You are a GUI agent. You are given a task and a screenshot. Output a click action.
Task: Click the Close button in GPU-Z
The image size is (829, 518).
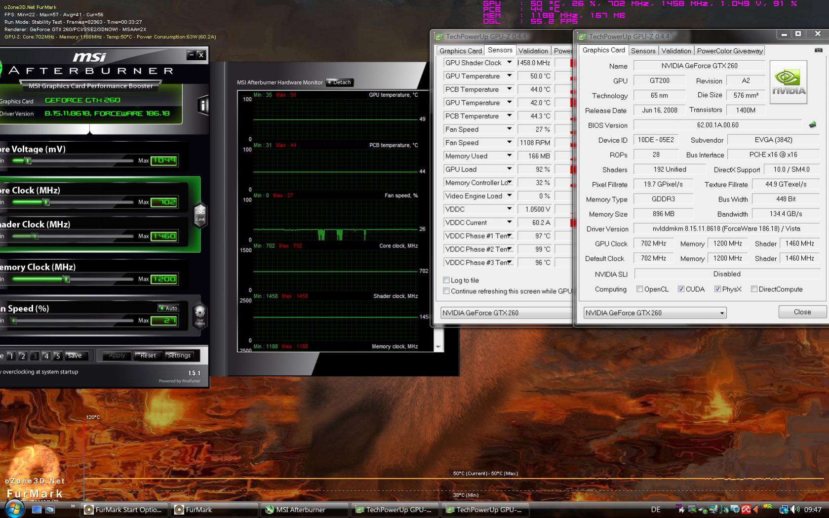point(802,312)
